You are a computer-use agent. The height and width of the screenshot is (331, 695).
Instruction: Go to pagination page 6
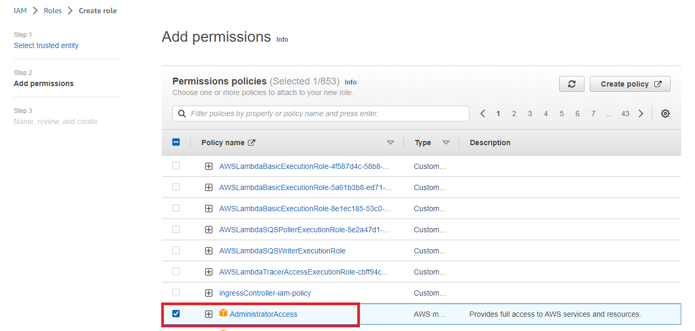pos(578,114)
